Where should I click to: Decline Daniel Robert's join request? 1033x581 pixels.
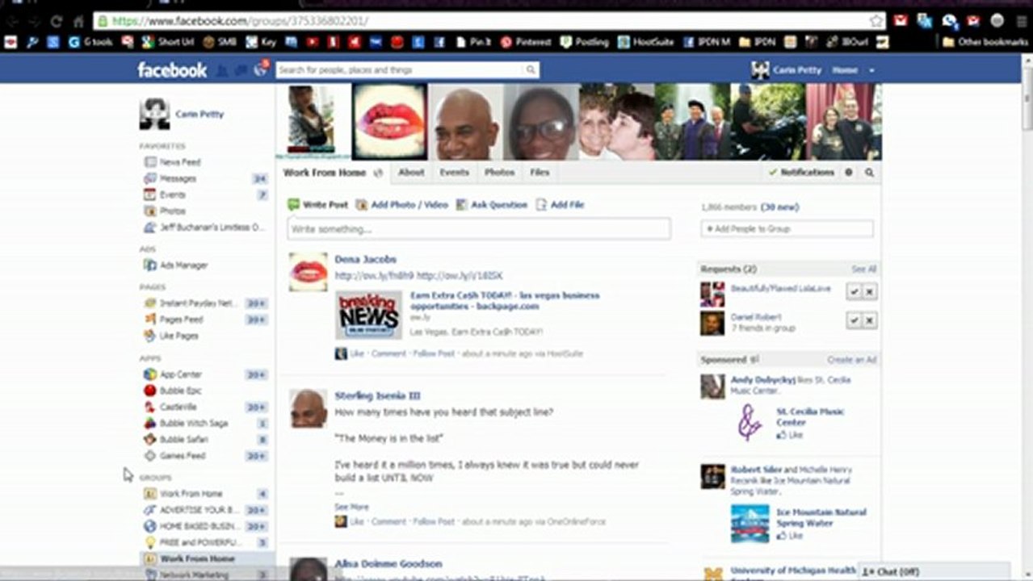tap(869, 320)
